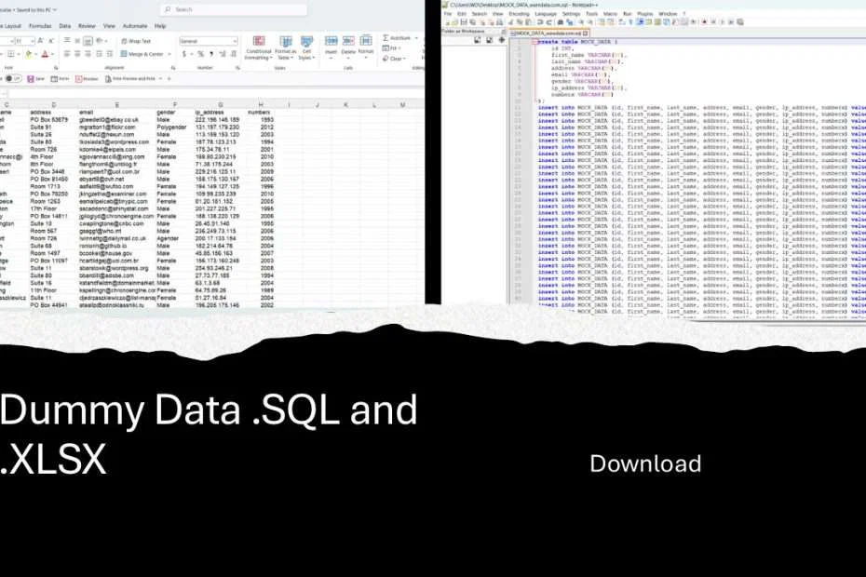Screen dimensions: 866x577
Task: Click the Format as Table icon
Action: coord(287,41)
